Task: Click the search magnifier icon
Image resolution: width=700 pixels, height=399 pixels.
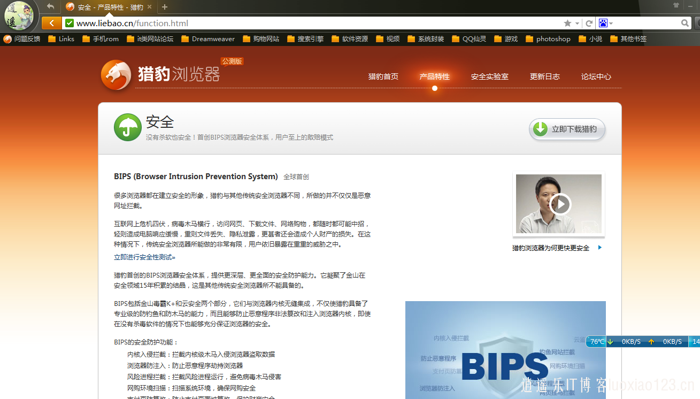Action: [x=685, y=23]
